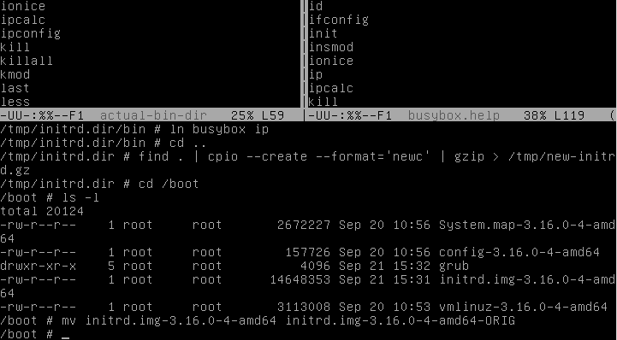The image size is (617, 340).
Task: Click the vertical divider between the two panes
Action: pyautogui.click(x=304, y=54)
